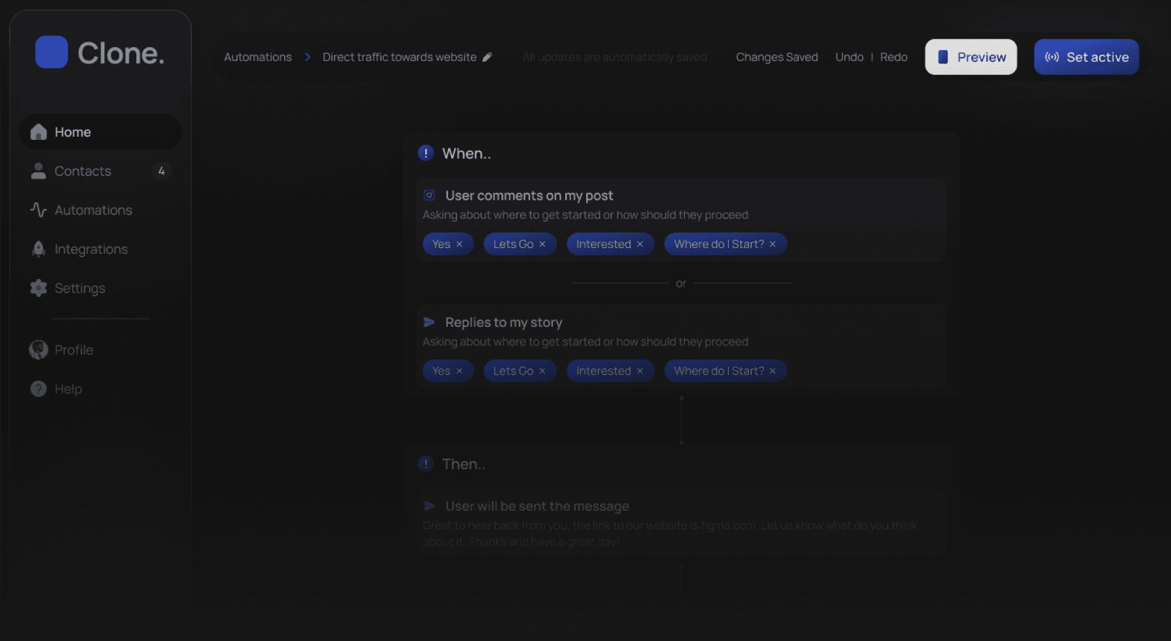
Task: Click the Contacts count badge
Action: coord(162,171)
